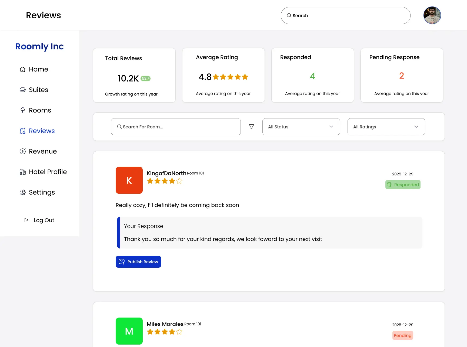Screen dimensions: 467x347
Task: Click the Settings gear icon
Action: (x=23, y=192)
